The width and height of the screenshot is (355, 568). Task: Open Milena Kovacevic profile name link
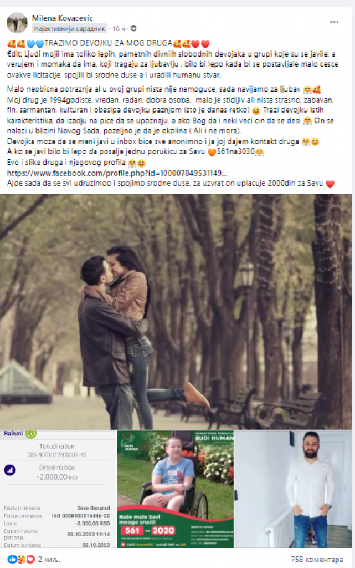(62, 18)
